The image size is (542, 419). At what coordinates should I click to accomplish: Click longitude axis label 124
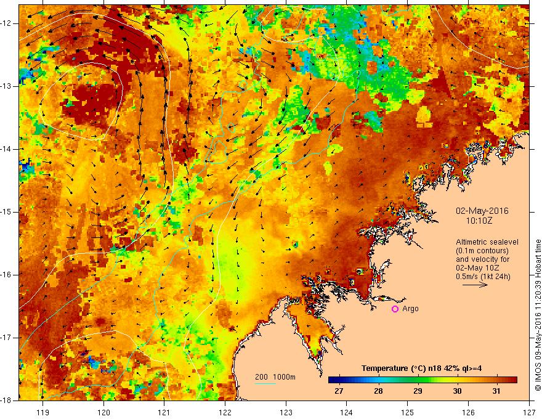pyautogui.click(x=347, y=412)
